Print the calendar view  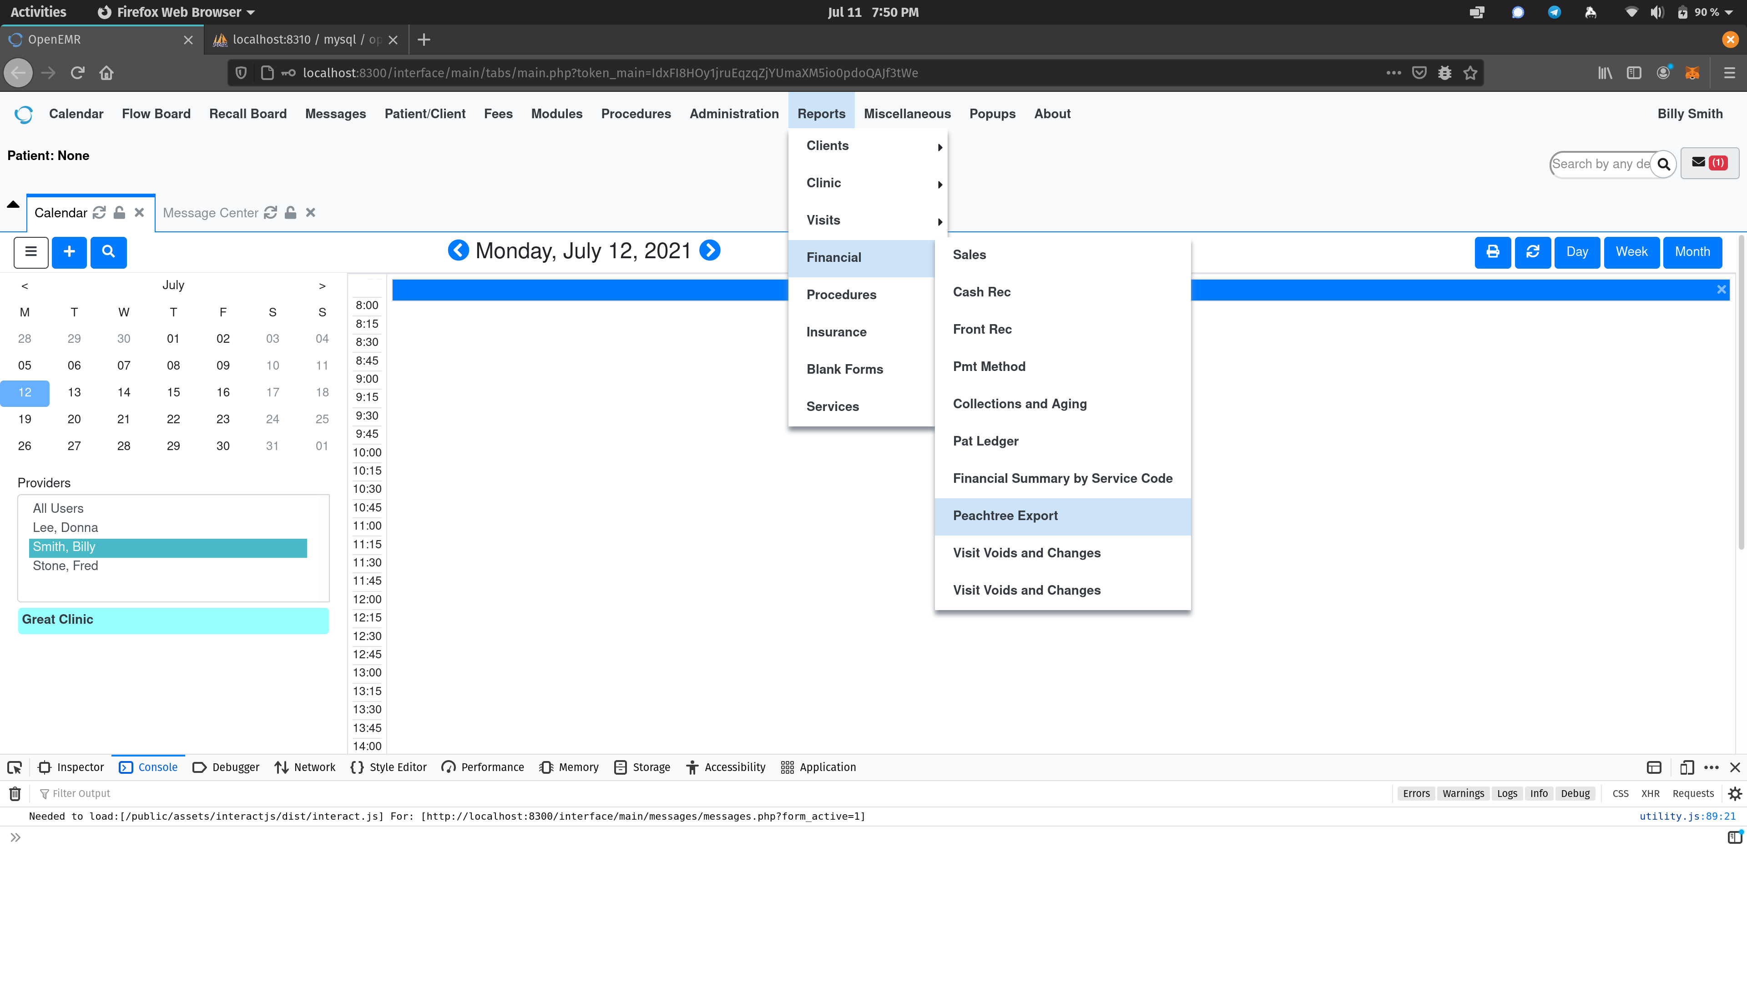(x=1493, y=252)
